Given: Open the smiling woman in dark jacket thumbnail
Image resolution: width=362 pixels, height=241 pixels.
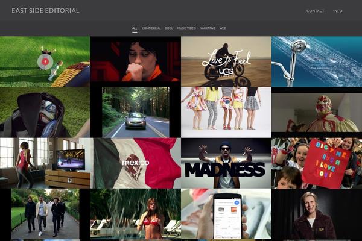Looking at the screenshot, I should click(317, 214).
